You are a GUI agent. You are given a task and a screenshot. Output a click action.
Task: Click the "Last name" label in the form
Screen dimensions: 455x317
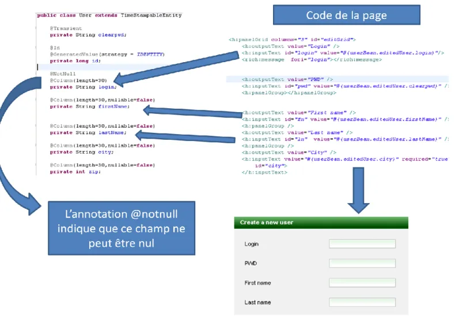[x=257, y=302]
